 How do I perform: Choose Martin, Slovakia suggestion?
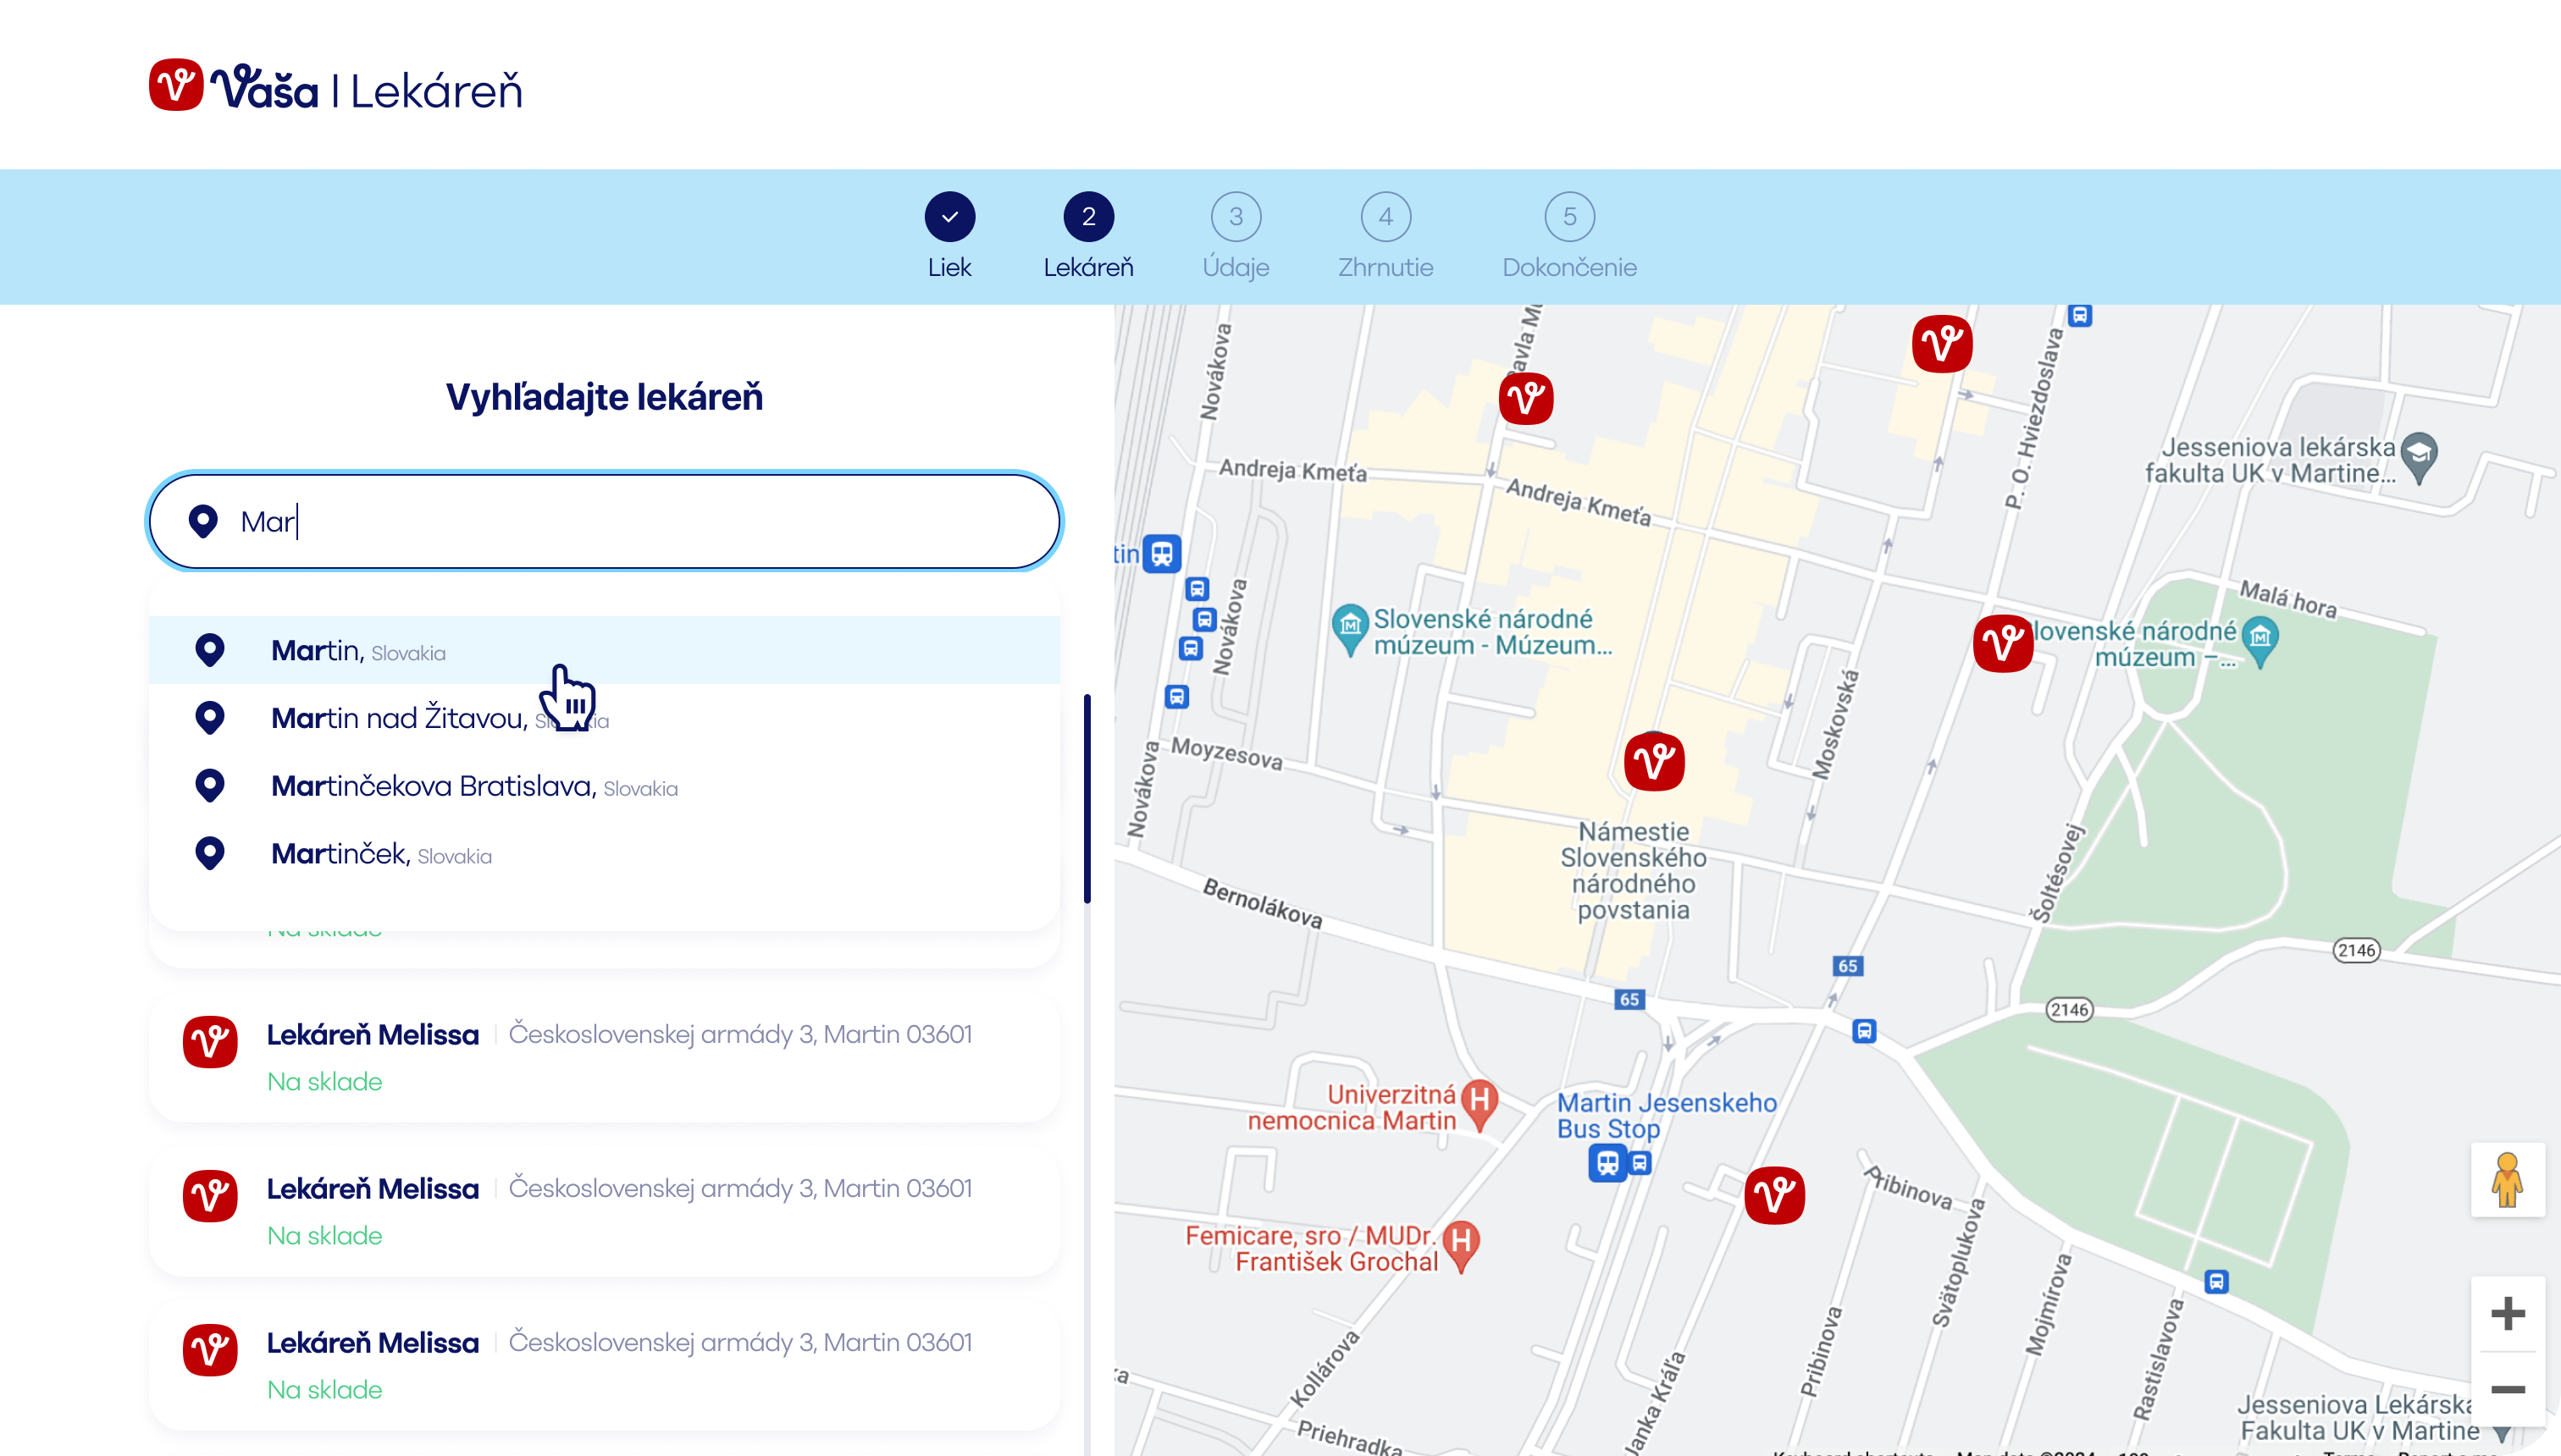coord(604,651)
